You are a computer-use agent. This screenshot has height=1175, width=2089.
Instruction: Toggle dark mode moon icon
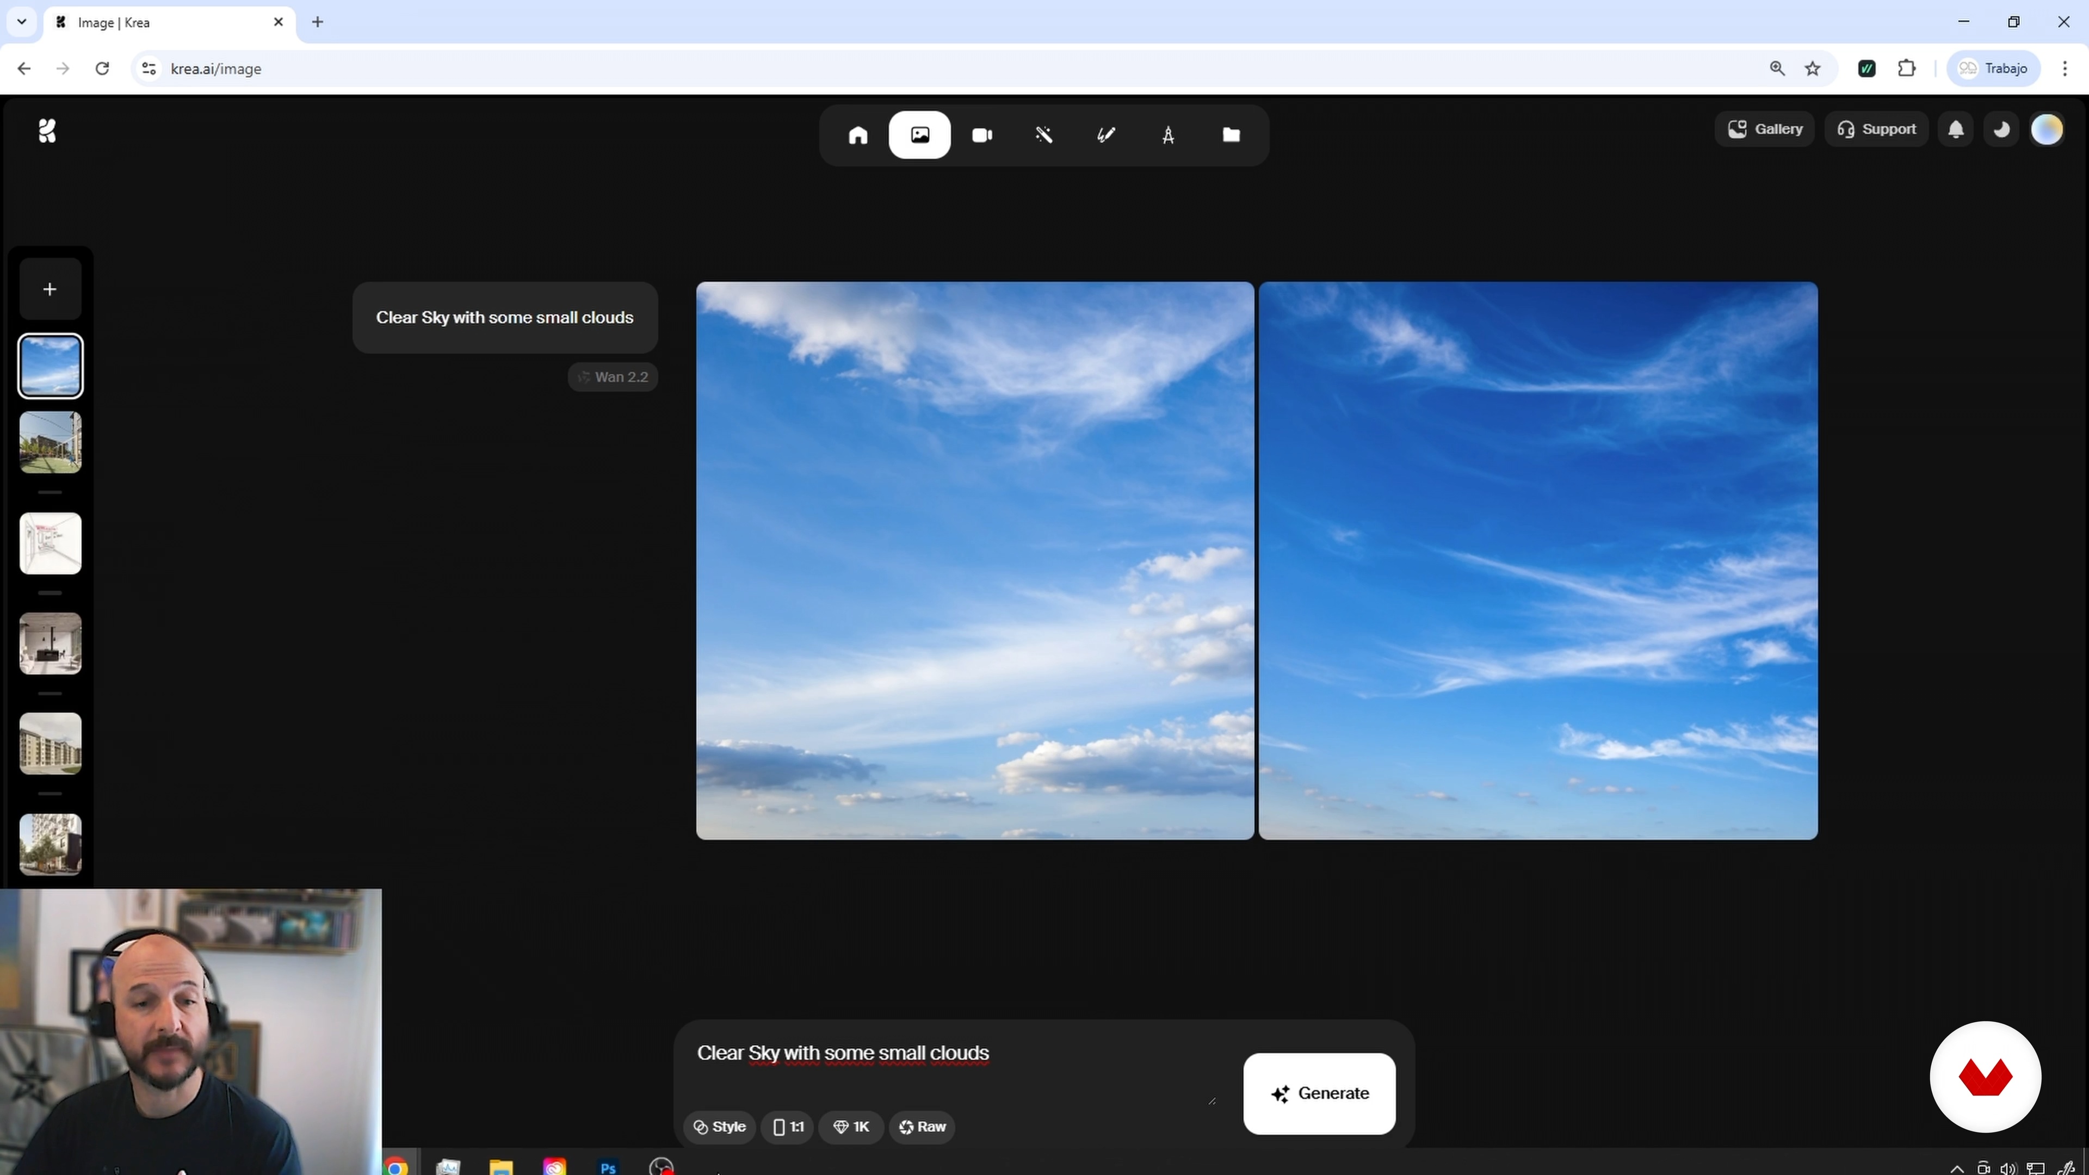pyautogui.click(x=2001, y=129)
